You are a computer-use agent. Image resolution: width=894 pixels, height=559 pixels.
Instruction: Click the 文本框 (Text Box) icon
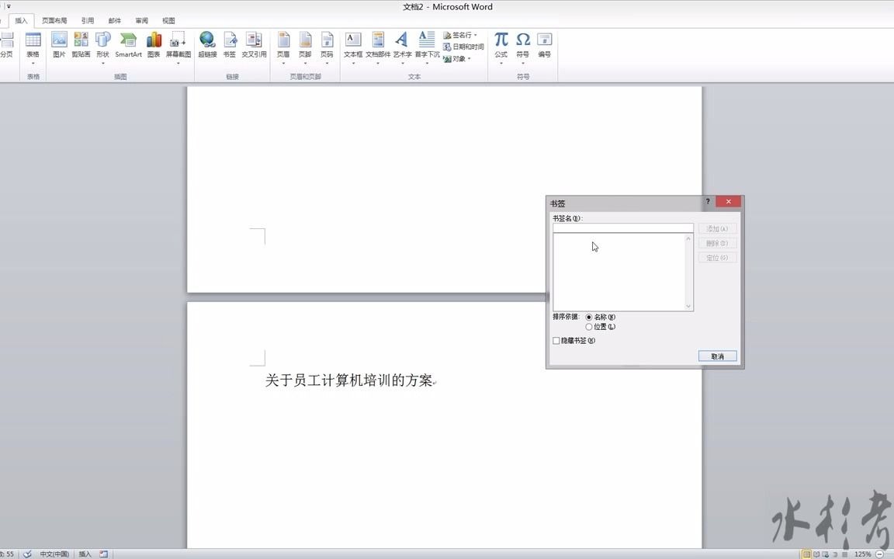click(x=352, y=45)
